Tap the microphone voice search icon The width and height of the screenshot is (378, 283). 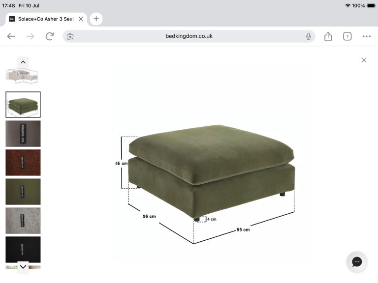click(x=308, y=36)
